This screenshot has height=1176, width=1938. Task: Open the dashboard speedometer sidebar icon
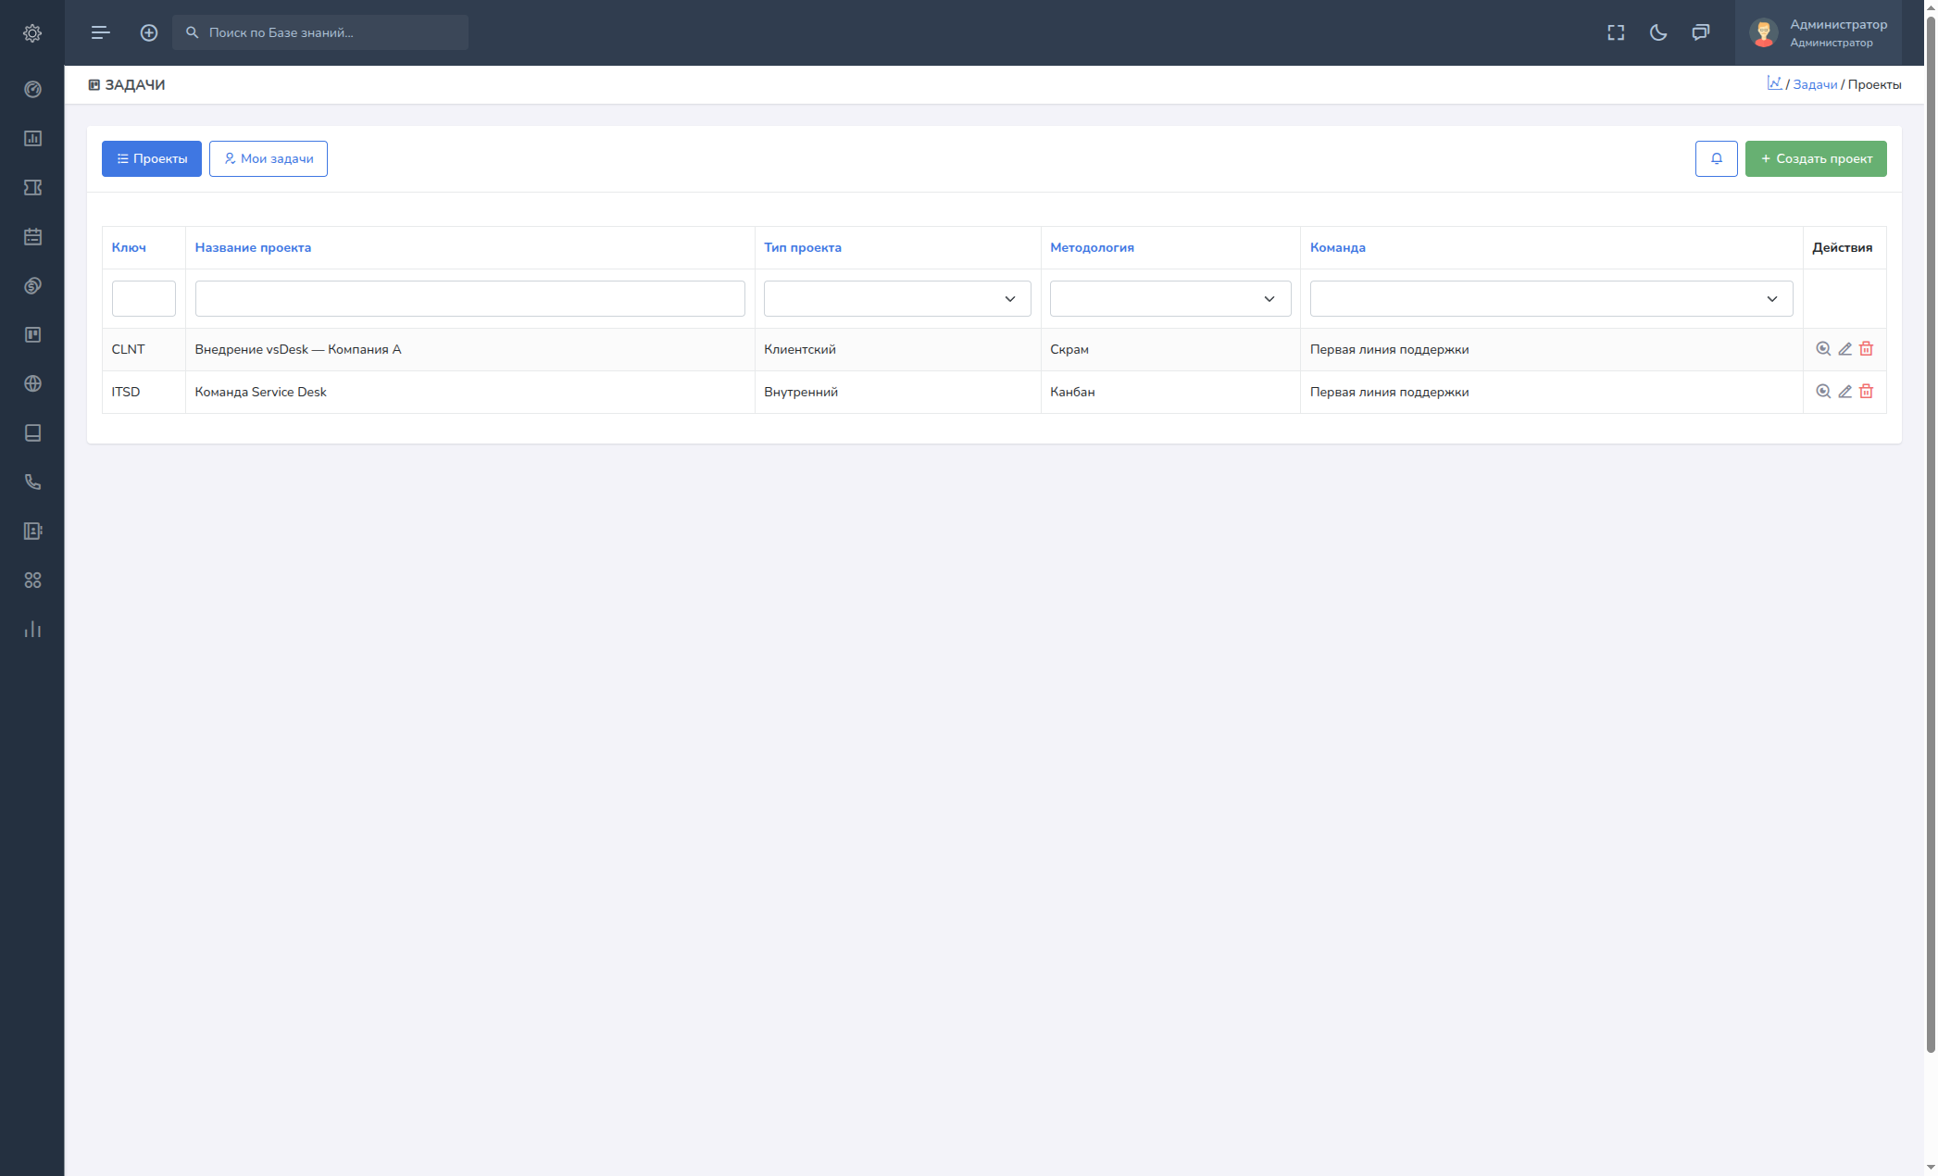tap(32, 89)
